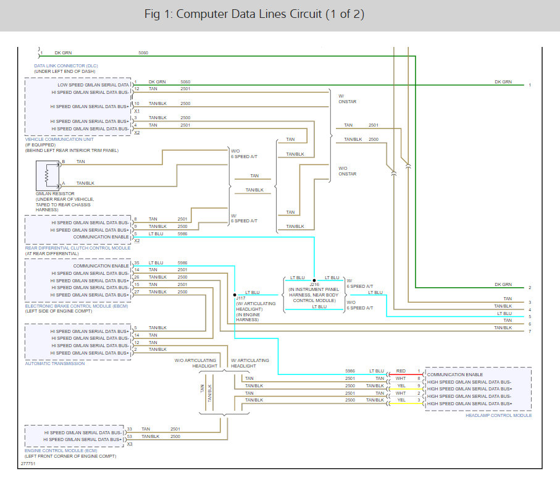
Task: Click ECM connector label "X3"
Action: point(130,444)
